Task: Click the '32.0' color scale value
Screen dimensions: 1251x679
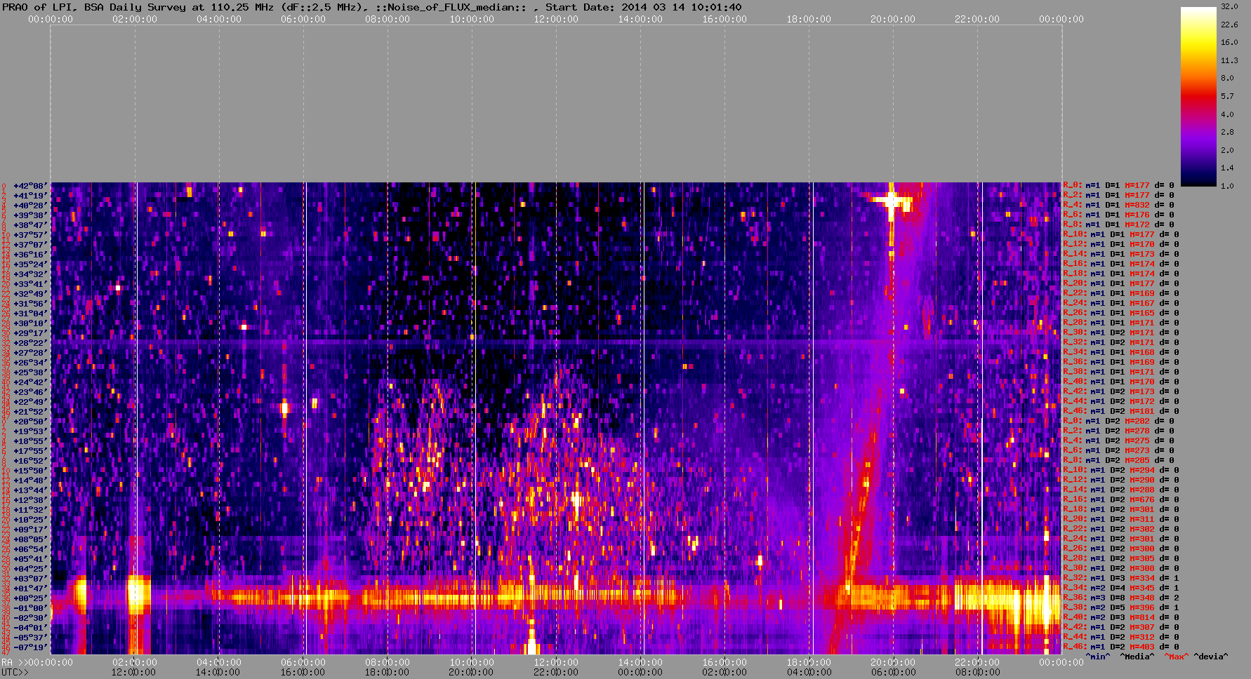Action: (x=1229, y=6)
